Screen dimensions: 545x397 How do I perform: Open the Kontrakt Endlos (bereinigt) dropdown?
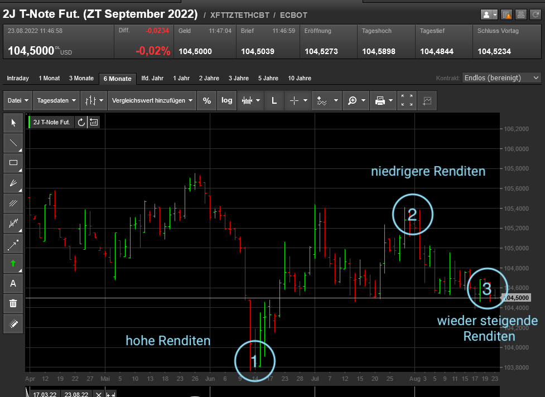coord(501,78)
